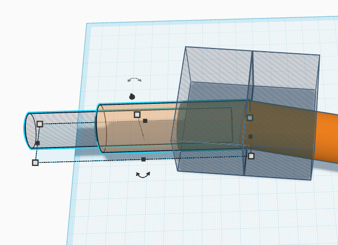Select the white corner handle below the box's center divider

tap(251, 156)
